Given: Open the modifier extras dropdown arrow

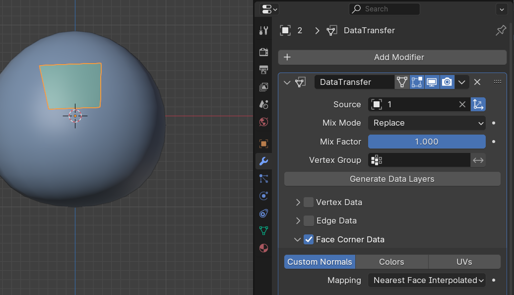Looking at the screenshot, I should click(x=461, y=82).
